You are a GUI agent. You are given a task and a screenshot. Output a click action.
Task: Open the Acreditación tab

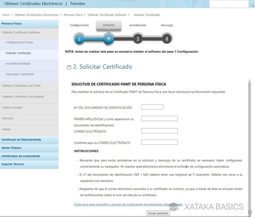coord(138,25)
